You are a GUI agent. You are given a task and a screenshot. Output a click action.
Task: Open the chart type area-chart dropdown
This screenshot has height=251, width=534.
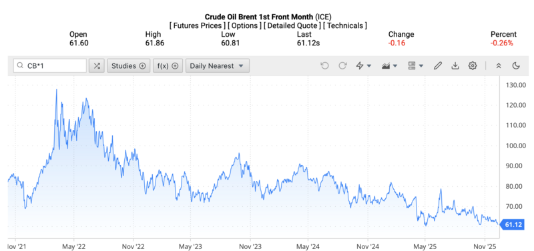point(390,65)
